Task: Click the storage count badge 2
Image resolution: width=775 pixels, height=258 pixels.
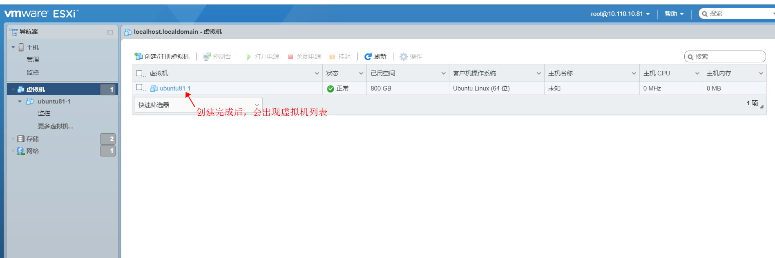Action: coord(108,139)
